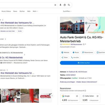Open the map thumbnail

click(x=95, y=25)
